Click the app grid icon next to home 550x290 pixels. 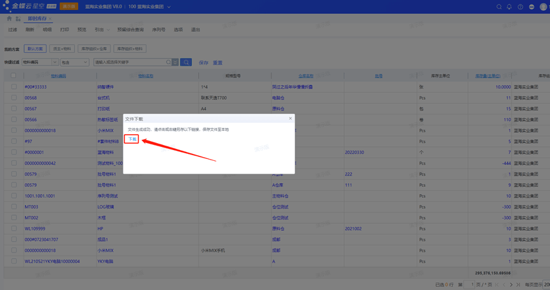click(17, 18)
